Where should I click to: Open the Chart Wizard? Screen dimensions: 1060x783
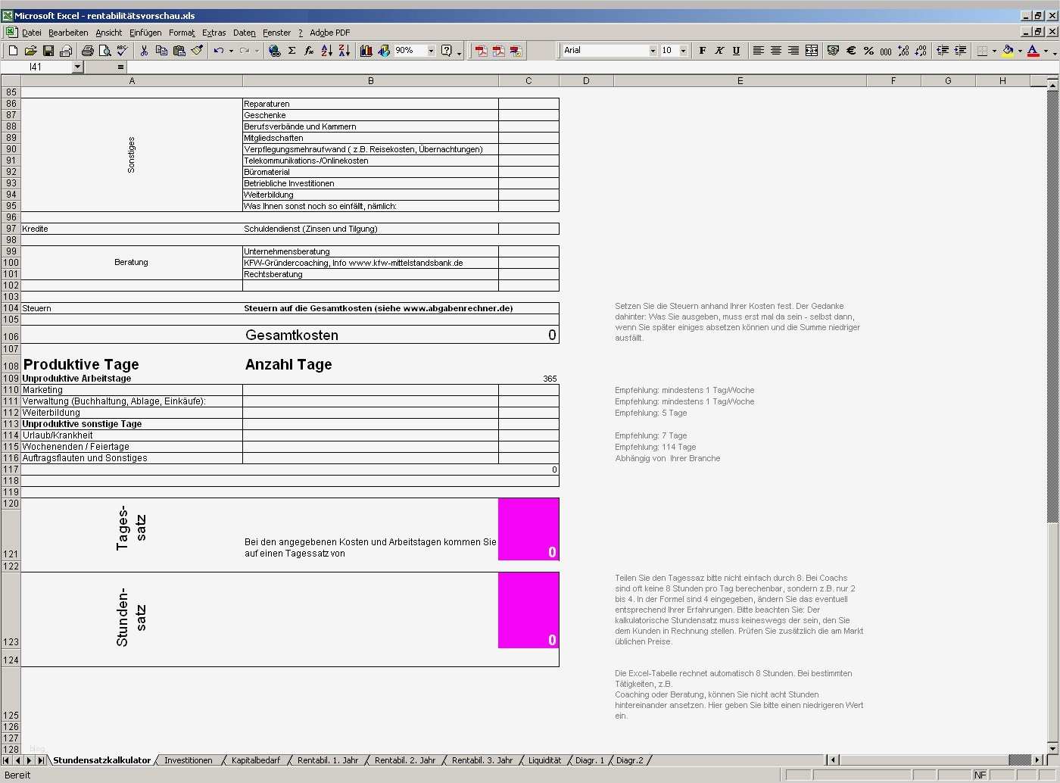(366, 51)
